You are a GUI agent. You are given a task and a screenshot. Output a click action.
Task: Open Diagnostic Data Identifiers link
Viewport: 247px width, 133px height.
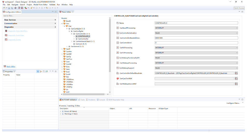(x=17, y=31)
